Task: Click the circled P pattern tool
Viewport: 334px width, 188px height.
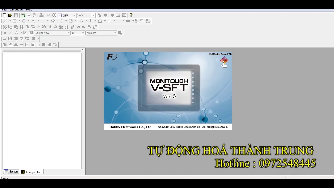Action: (71, 21)
